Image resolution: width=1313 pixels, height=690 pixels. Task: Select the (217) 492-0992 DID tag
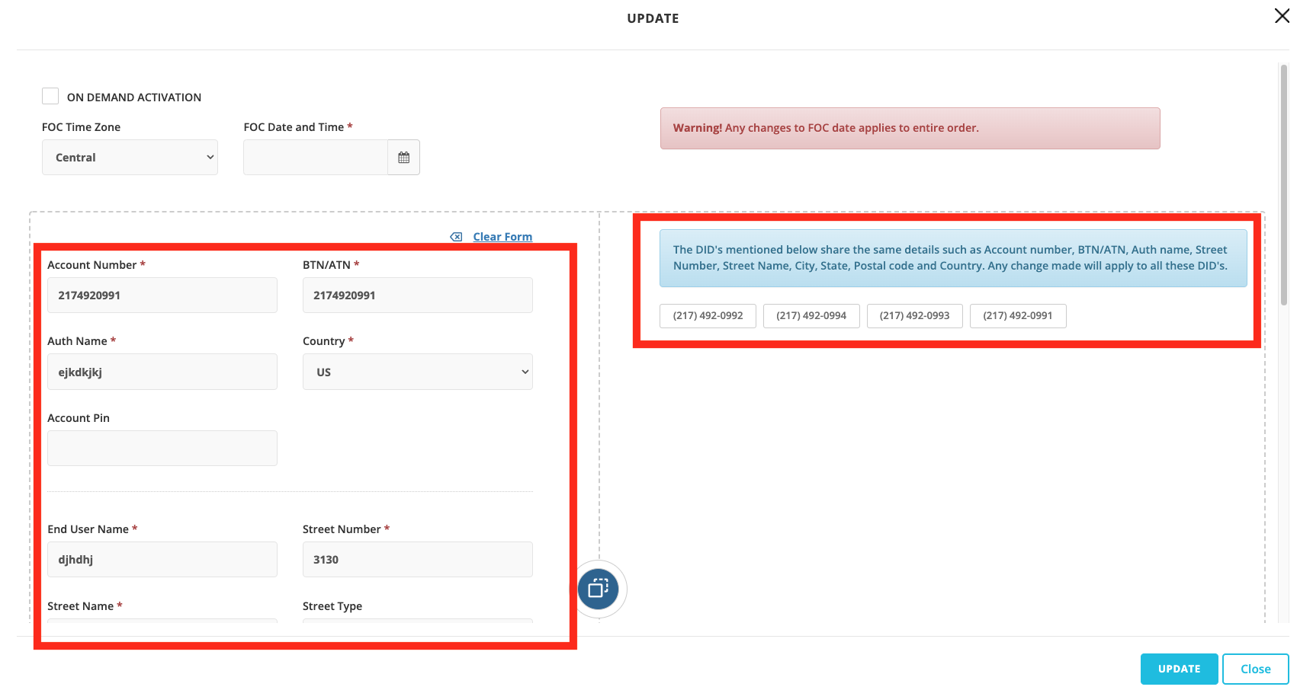coord(708,315)
